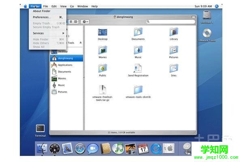Image resolution: width=243 pixels, height=162 pixels.
Task: Open the View menu
Action: (x=63, y=6)
